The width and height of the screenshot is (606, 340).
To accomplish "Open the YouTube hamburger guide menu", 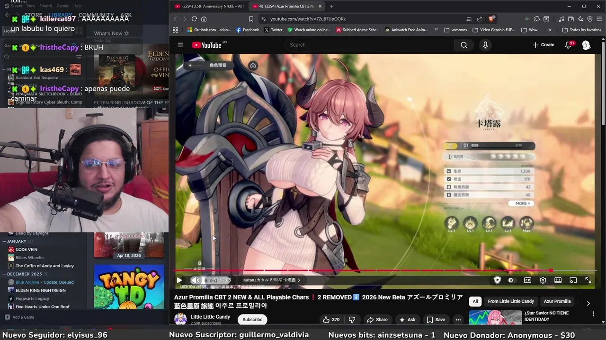I will click(180, 45).
